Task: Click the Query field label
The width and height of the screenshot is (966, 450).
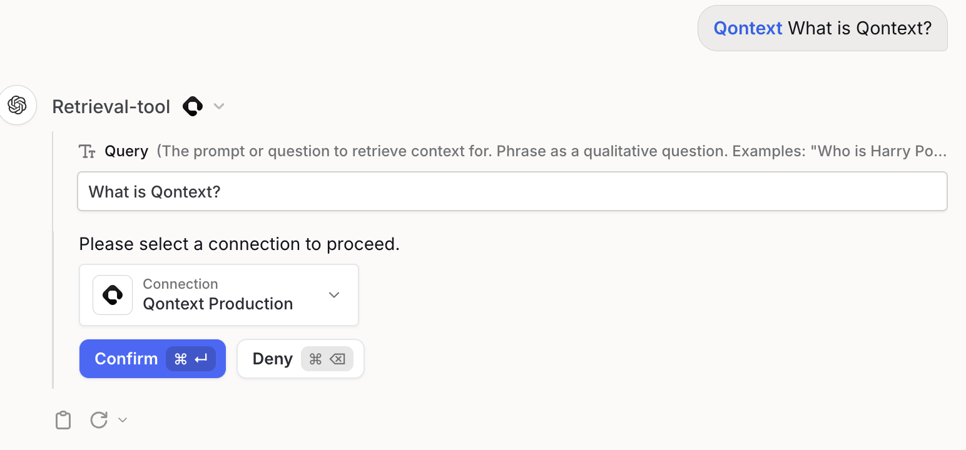Action: (126, 151)
